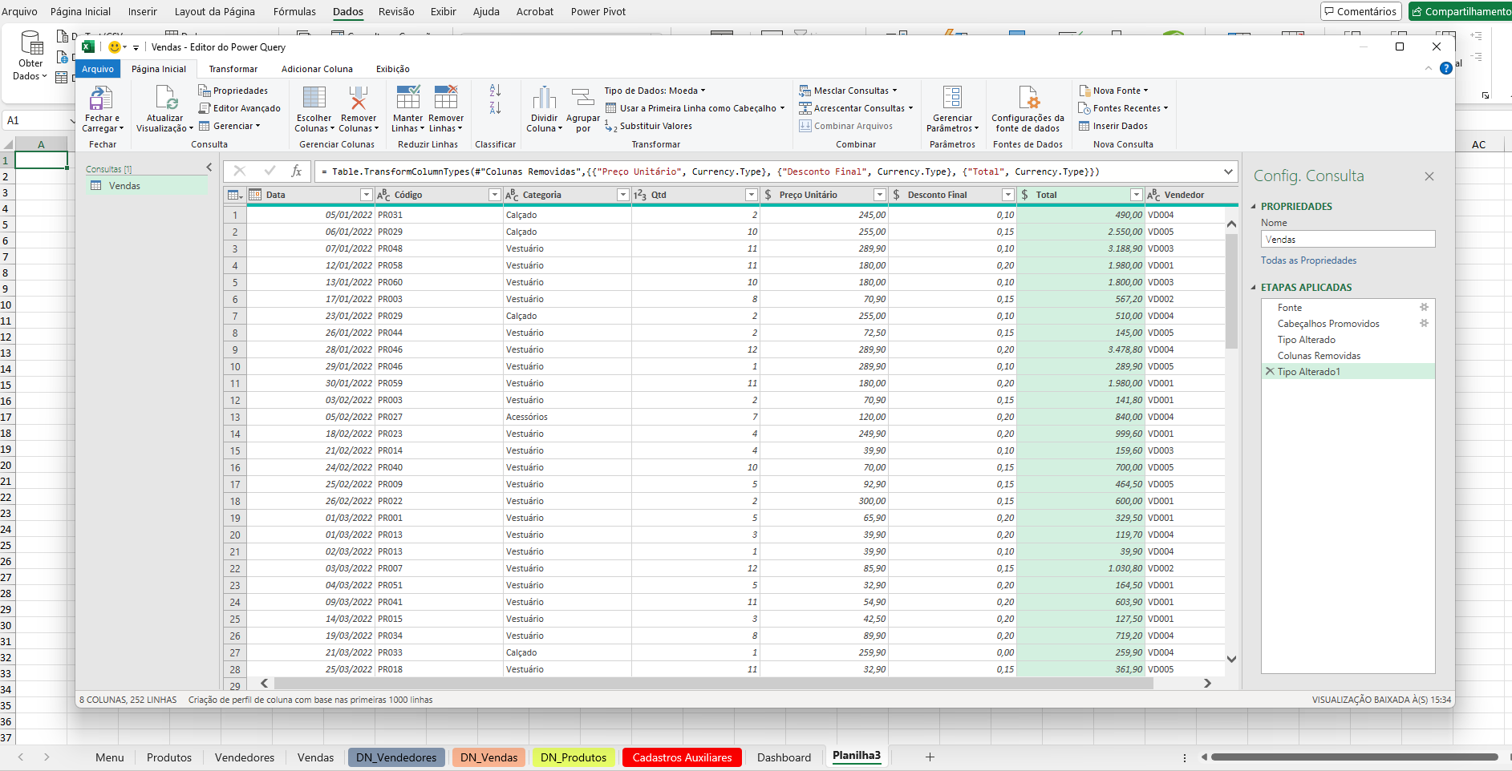Click the Manter Linhas icon
This screenshot has width=1512, height=771.
407,98
